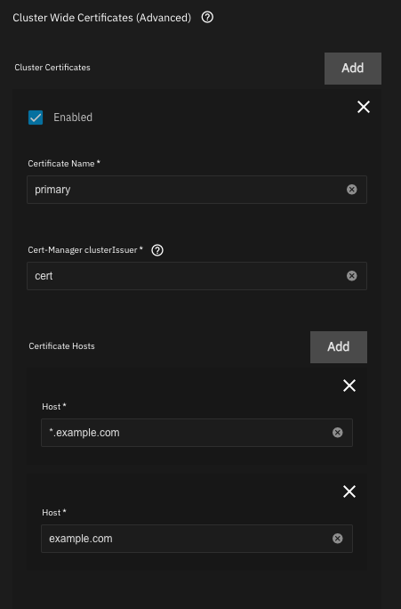The height and width of the screenshot is (609, 401).
Task: Clear the *.example.com host text
Action: pos(338,433)
